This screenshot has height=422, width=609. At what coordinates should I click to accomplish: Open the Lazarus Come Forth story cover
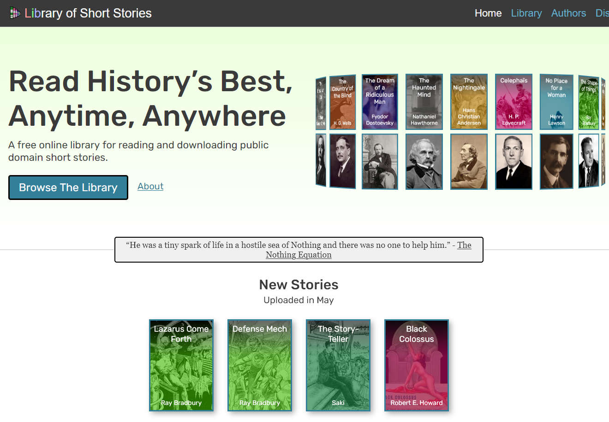coord(181,365)
